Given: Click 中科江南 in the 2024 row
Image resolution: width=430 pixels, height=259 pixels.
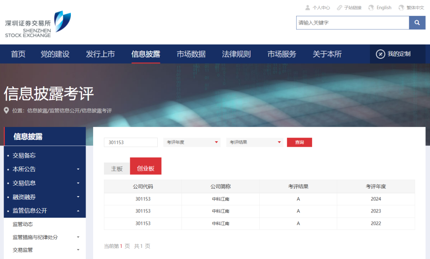Looking at the screenshot, I should (x=221, y=199).
